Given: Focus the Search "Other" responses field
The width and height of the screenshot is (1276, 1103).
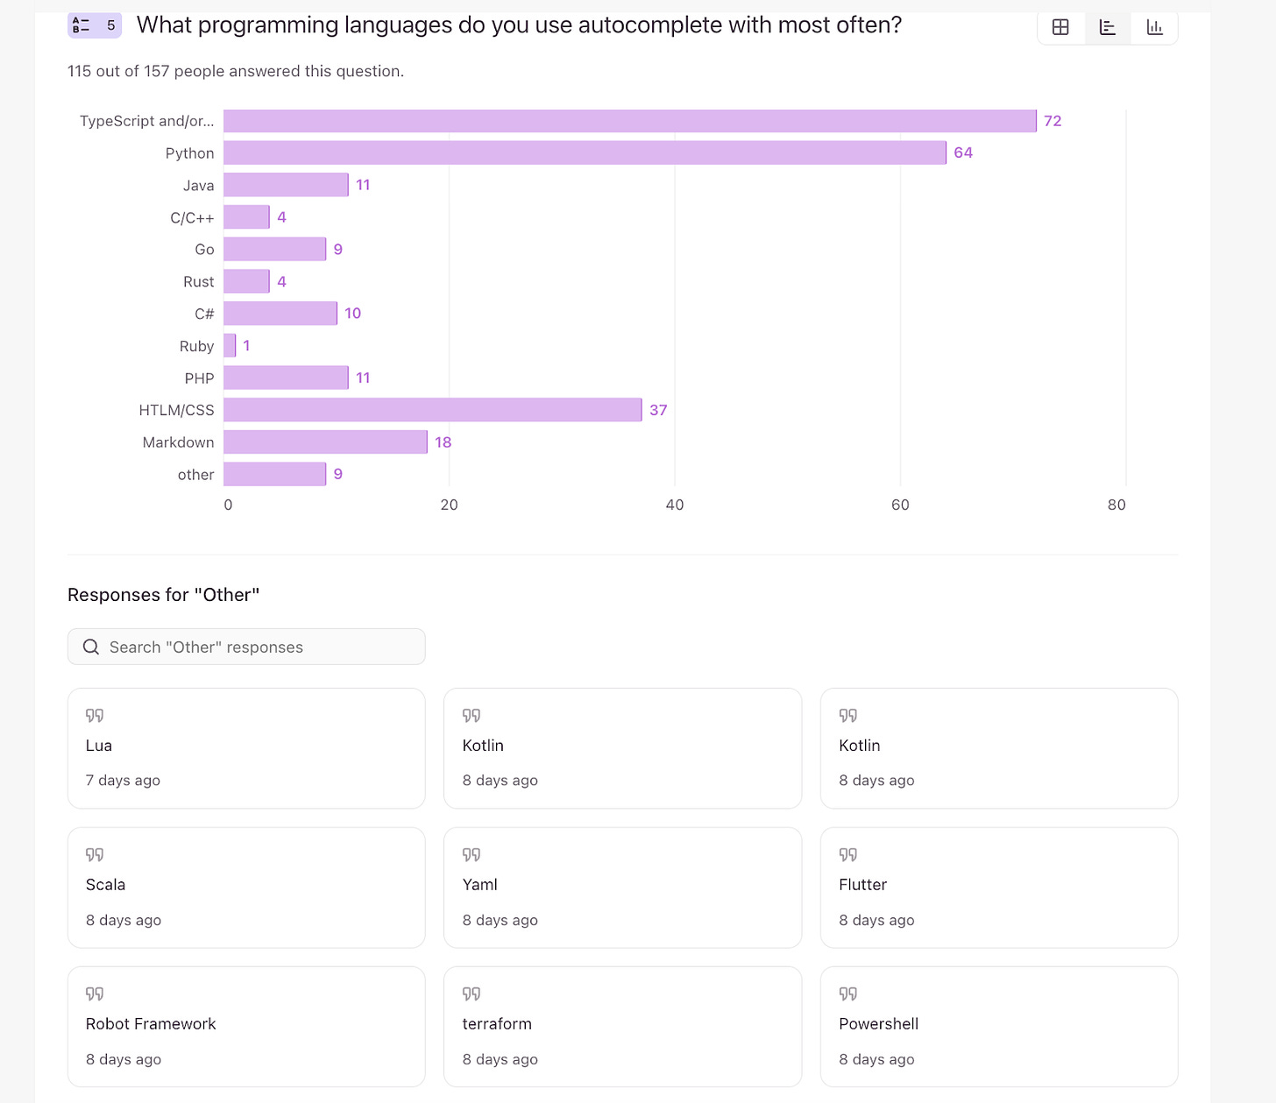Looking at the screenshot, I should [259, 647].
